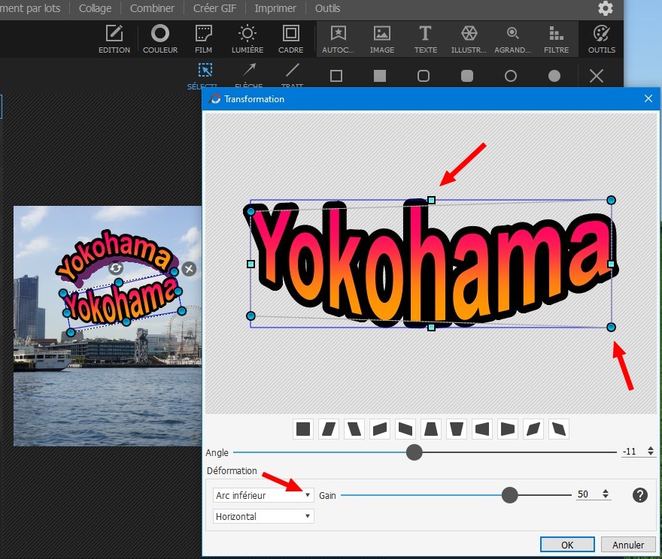
Task: Click the help question mark icon
Action: (640, 495)
